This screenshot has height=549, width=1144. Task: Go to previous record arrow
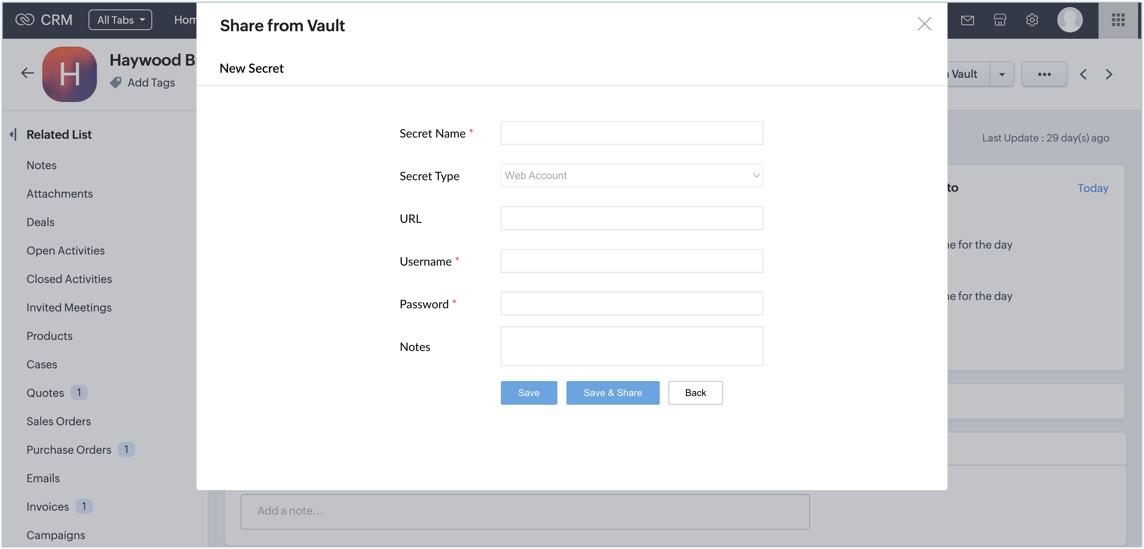click(1083, 74)
